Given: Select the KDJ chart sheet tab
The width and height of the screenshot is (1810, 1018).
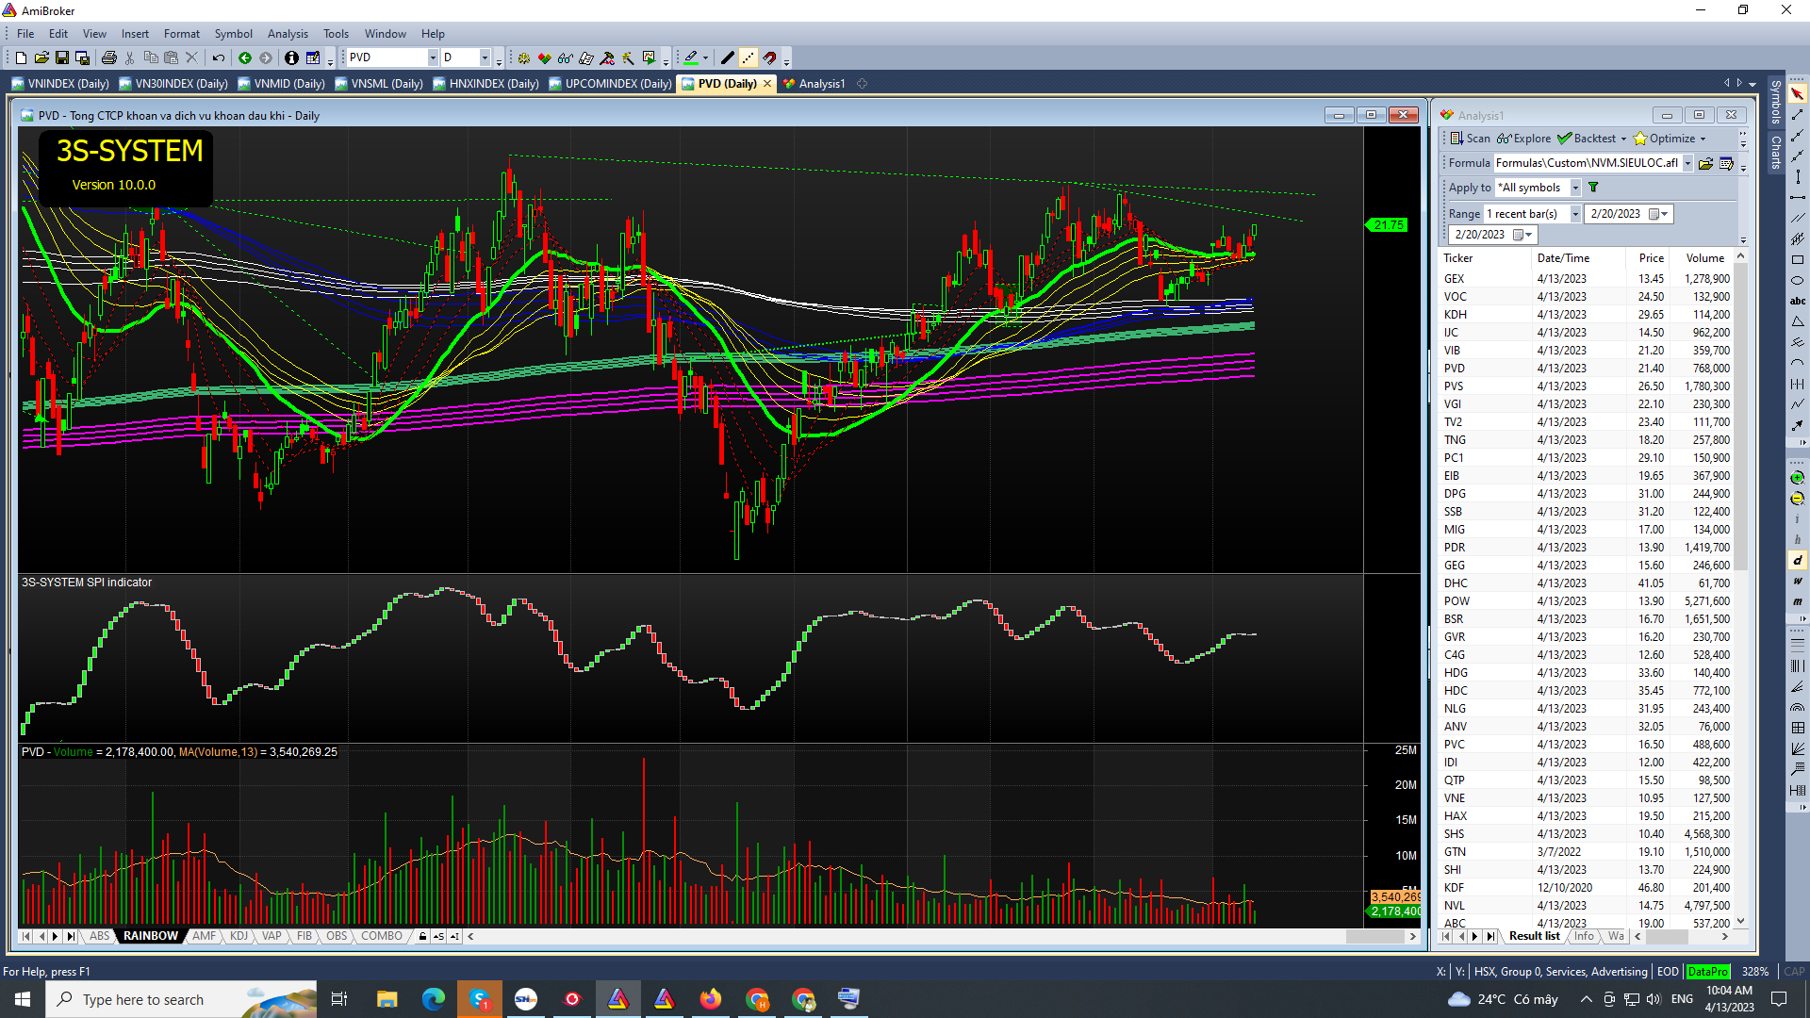Looking at the screenshot, I should pos(239,936).
